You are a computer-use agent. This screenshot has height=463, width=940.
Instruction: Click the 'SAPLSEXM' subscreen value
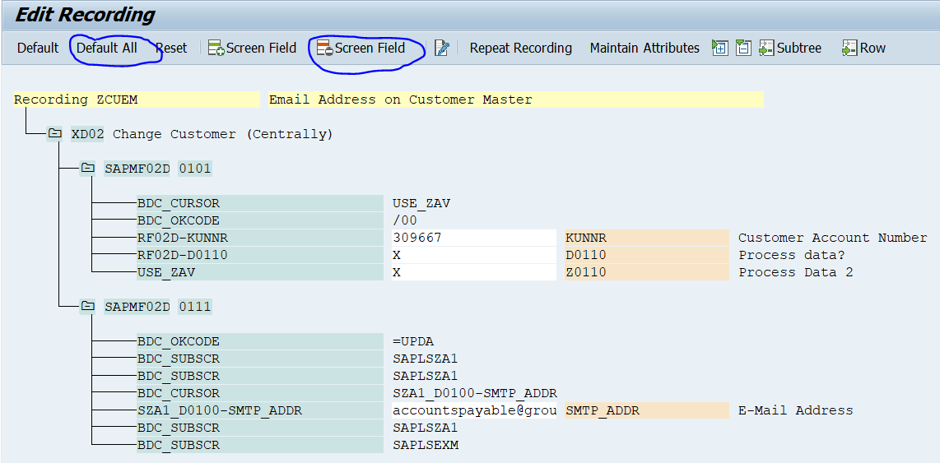(426, 445)
